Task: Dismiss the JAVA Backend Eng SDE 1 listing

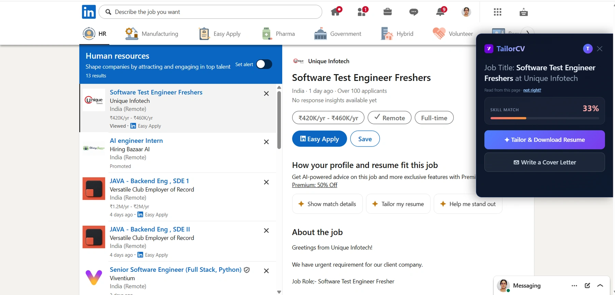Action: [x=266, y=182]
